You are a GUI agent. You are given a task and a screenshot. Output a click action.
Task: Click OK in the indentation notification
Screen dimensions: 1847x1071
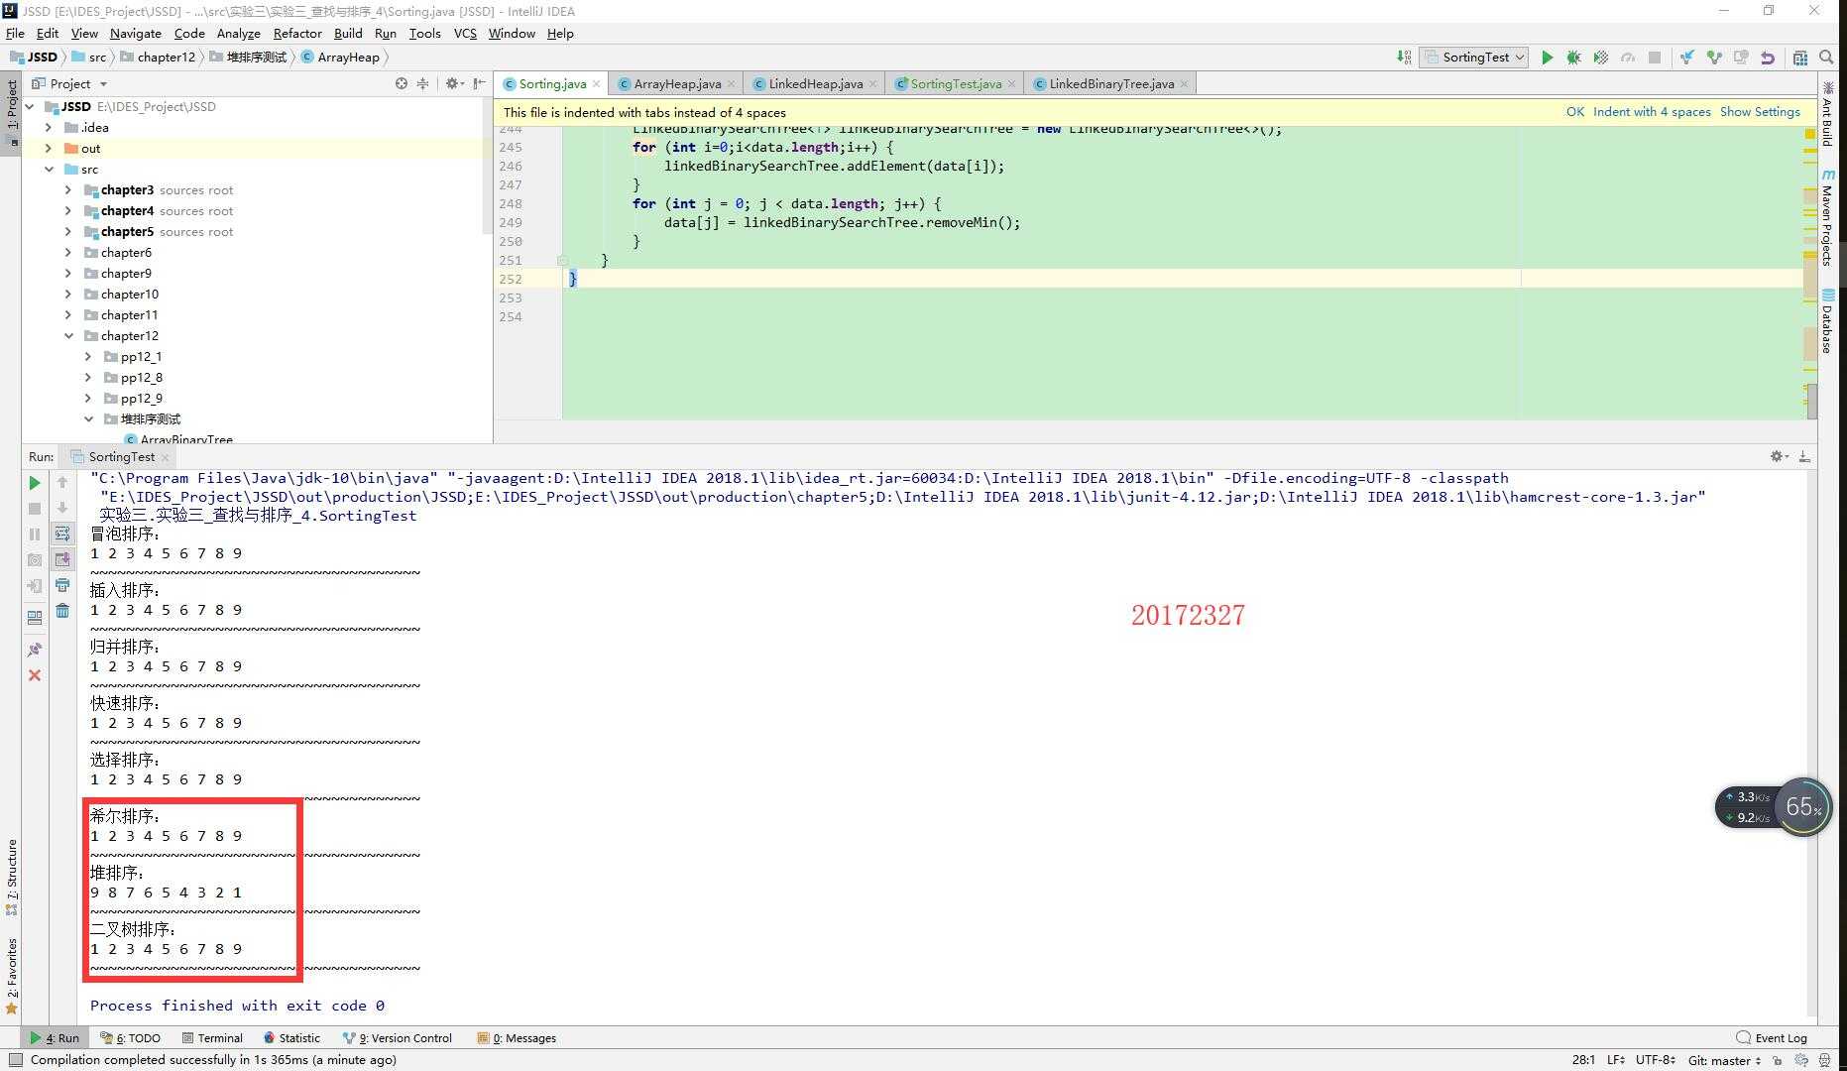(x=1574, y=112)
